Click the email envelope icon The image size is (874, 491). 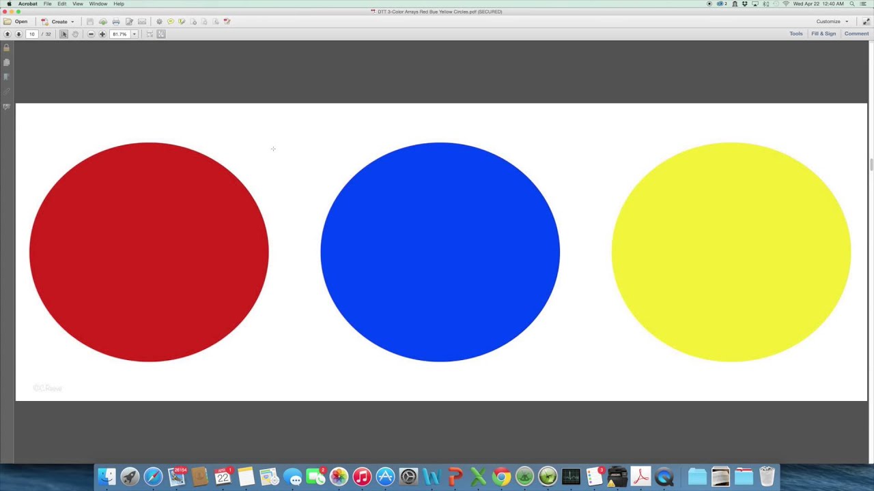[142, 22]
